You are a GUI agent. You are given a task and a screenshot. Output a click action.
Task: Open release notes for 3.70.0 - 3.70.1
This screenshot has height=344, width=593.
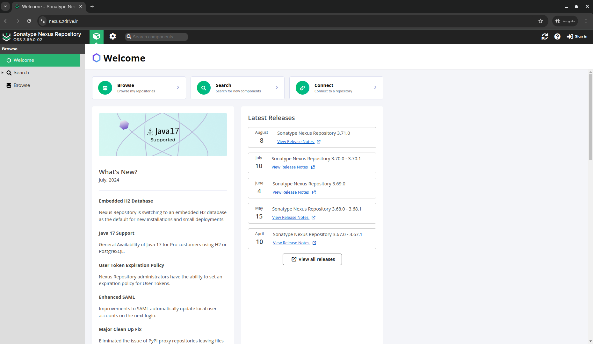(290, 167)
